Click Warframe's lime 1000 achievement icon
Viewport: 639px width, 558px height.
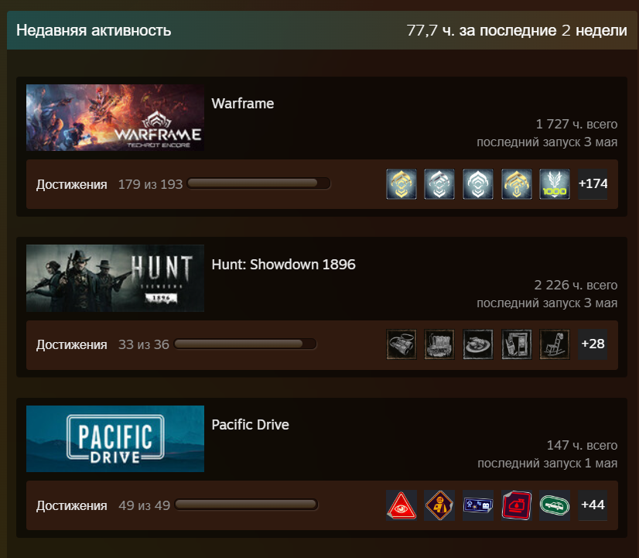coord(554,184)
